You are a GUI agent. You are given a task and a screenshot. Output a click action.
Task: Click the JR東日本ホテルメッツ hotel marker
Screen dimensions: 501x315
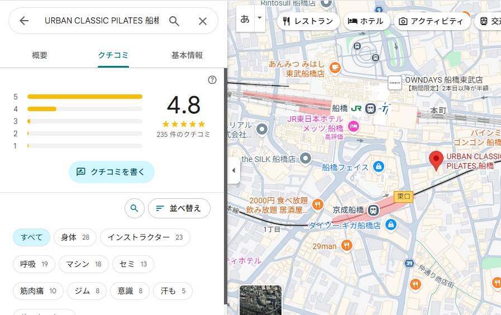(x=352, y=128)
